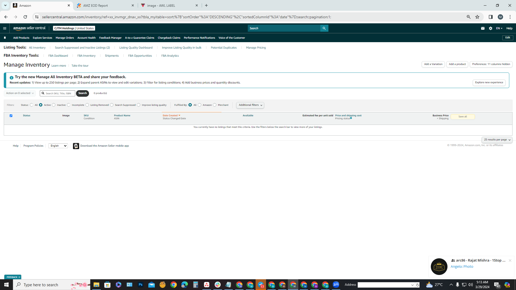Open Windows Start menu
Viewport: 516px width, 290px height.
pos(6,285)
